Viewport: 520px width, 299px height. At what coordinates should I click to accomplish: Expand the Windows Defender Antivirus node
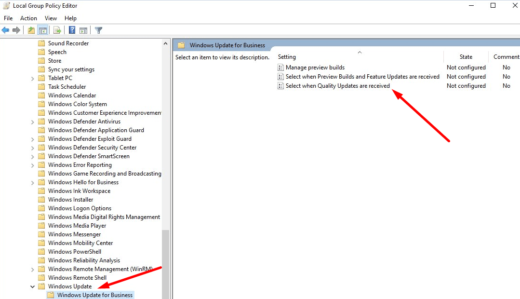point(32,122)
